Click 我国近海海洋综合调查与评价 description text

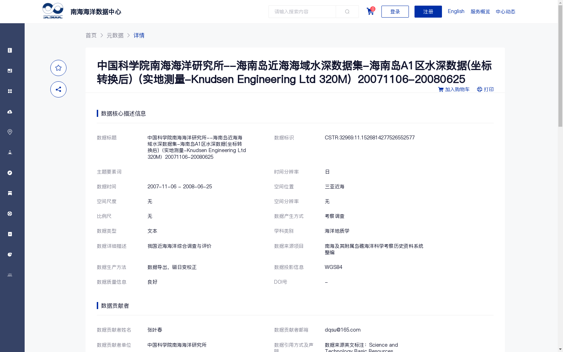pos(179,246)
